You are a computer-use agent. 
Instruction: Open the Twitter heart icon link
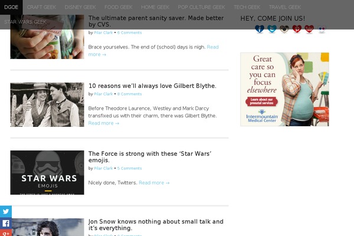[272, 29]
